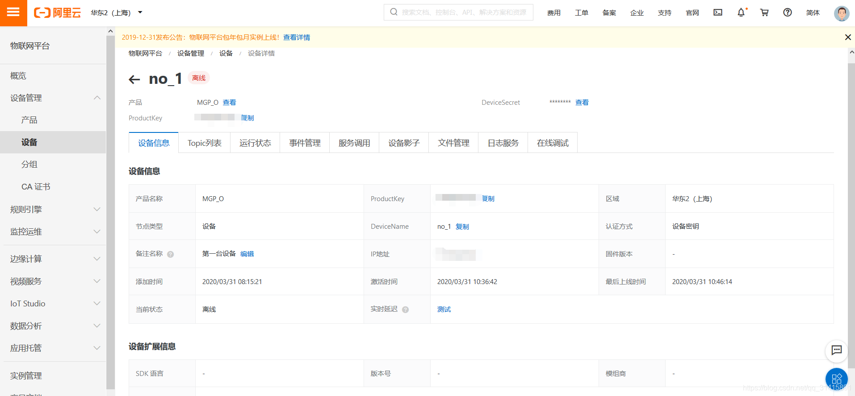This screenshot has width=855, height=396.
Task: Click 查看详情 in the announcement
Action: pyautogui.click(x=297, y=37)
